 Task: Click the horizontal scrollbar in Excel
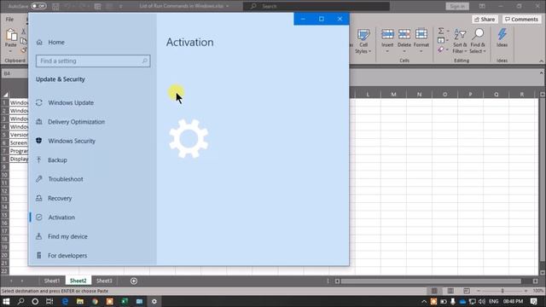point(431,281)
